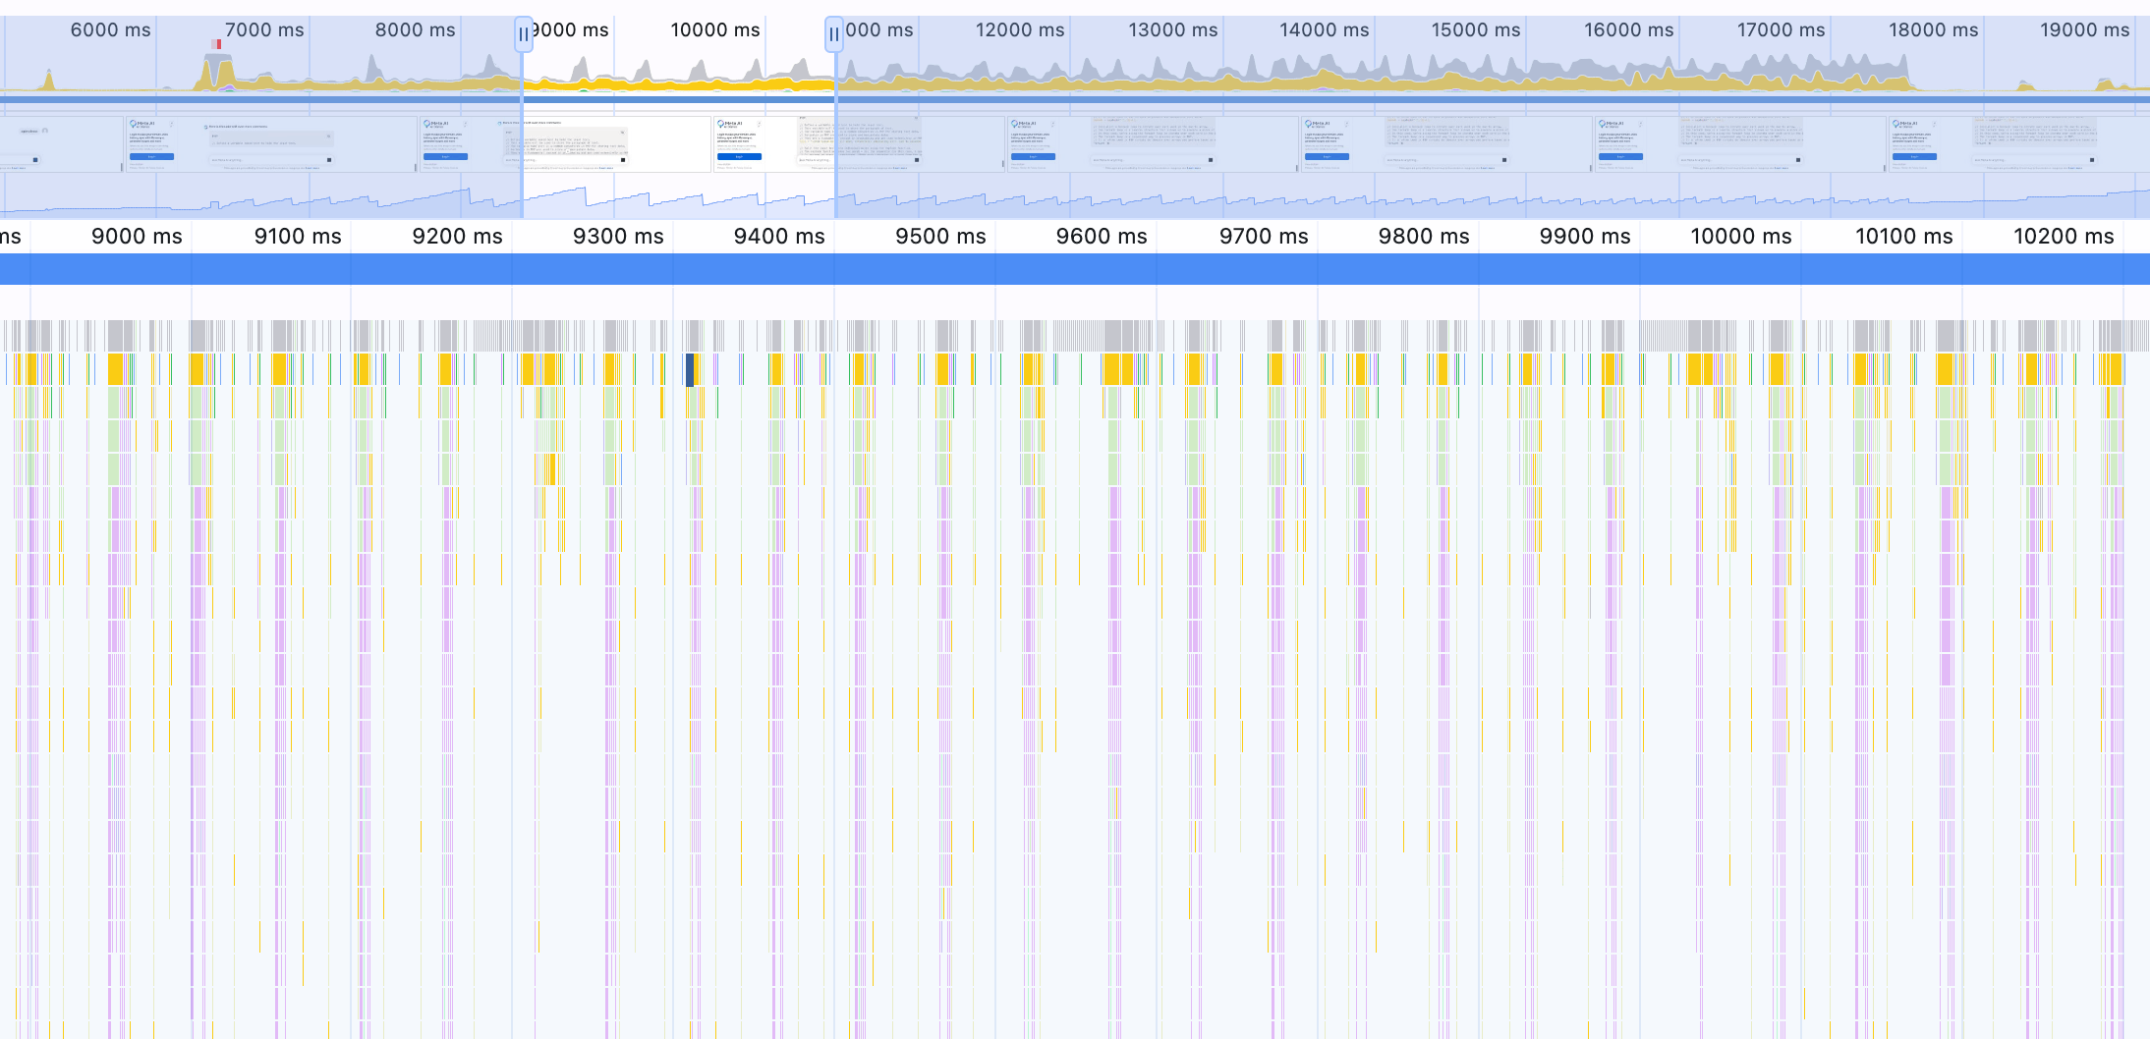Click the 9900 ms ruler label
The image size is (2150, 1039).
pyautogui.click(x=1585, y=237)
